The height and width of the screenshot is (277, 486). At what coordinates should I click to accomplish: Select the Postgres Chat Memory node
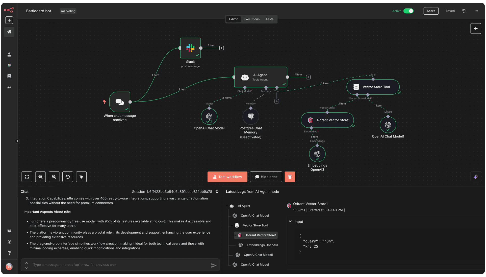click(x=251, y=116)
